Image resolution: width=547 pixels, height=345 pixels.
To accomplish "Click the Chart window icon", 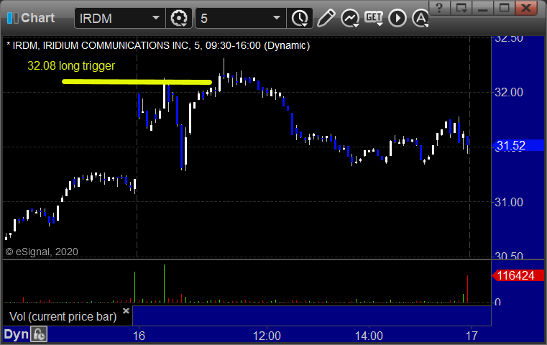I will click(12, 18).
